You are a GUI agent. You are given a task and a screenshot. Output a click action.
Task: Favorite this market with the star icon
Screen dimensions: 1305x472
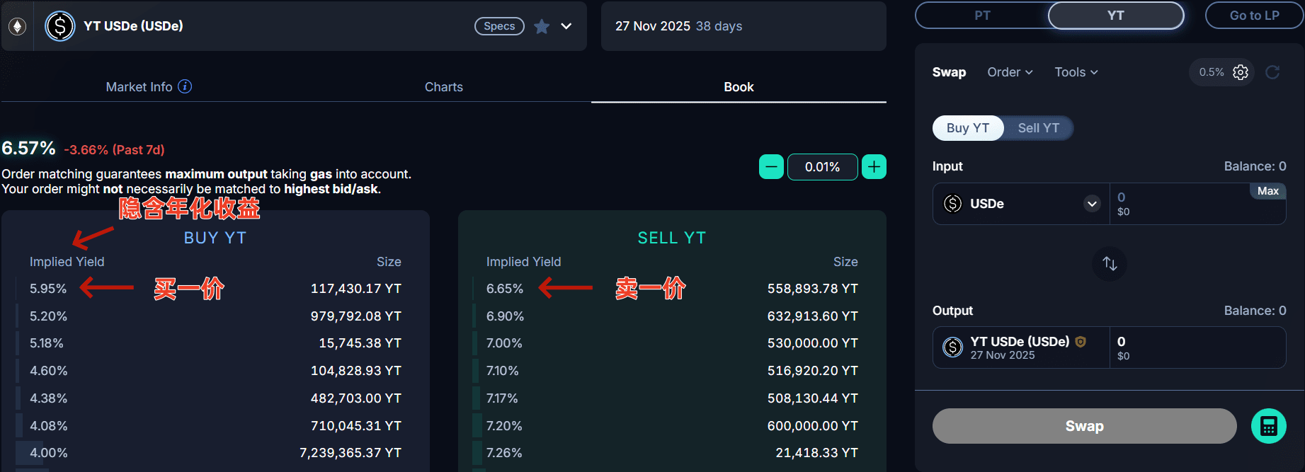pyautogui.click(x=542, y=26)
